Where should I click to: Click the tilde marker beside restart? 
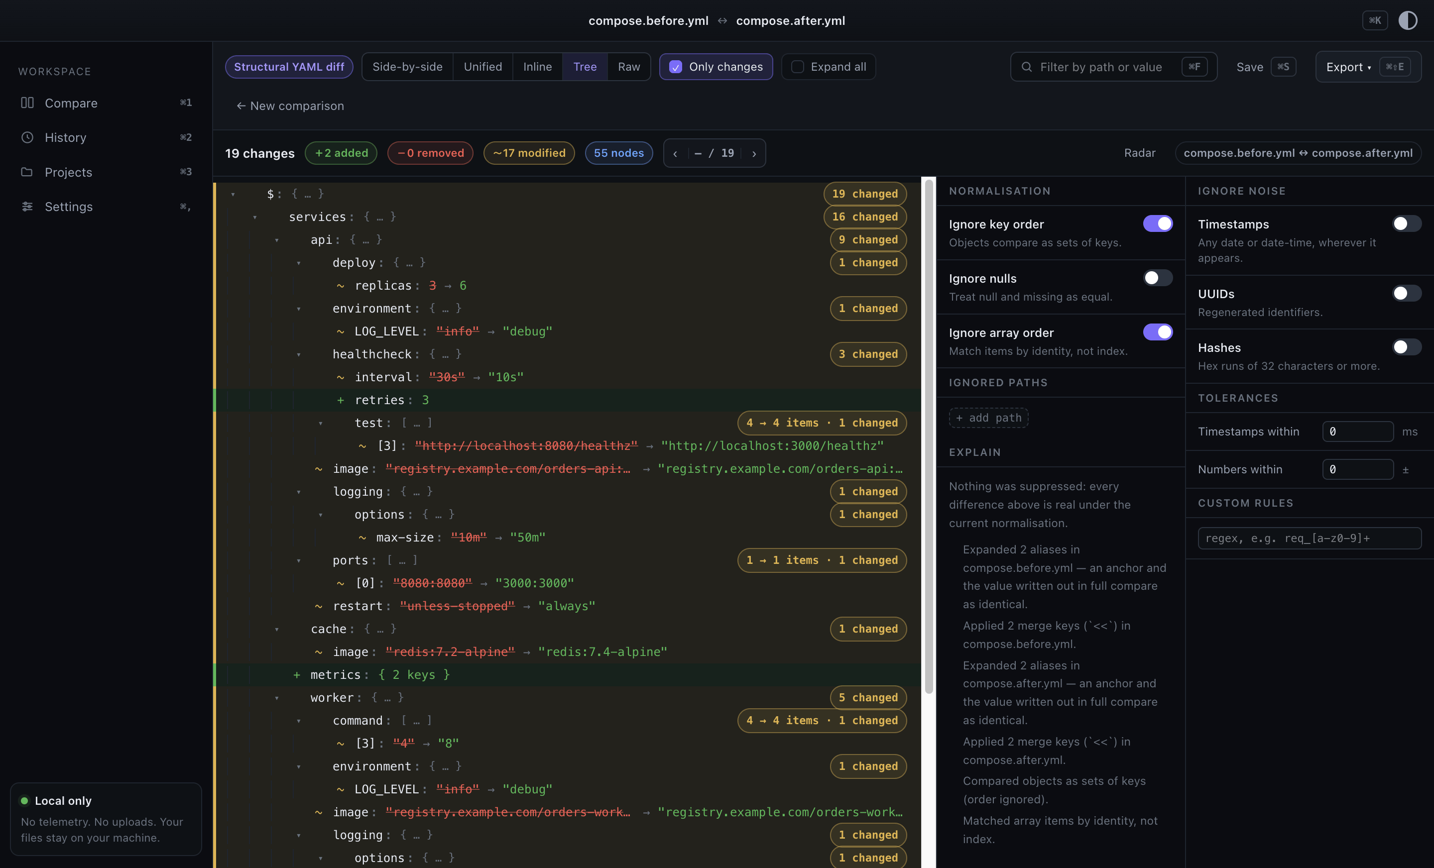coord(318,606)
